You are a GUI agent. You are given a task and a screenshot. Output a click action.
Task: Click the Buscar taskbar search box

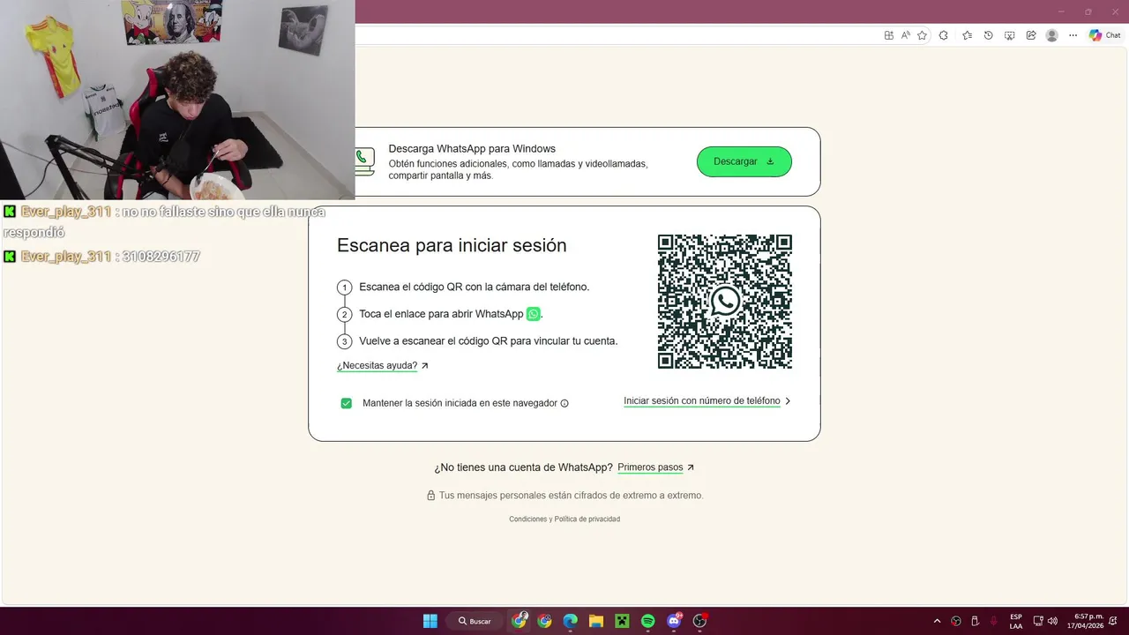click(x=475, y=621)
